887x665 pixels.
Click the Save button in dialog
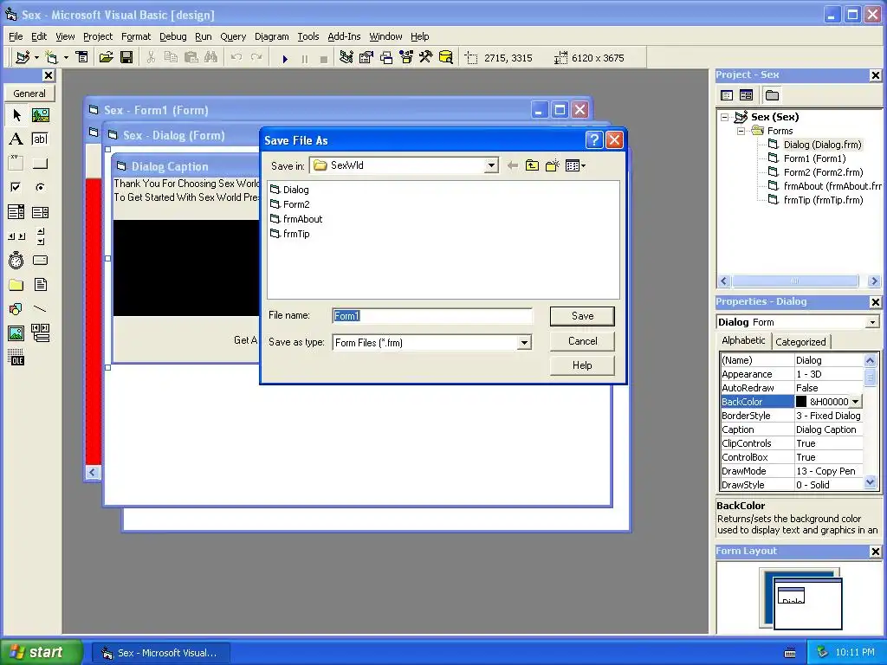[582, 316]
